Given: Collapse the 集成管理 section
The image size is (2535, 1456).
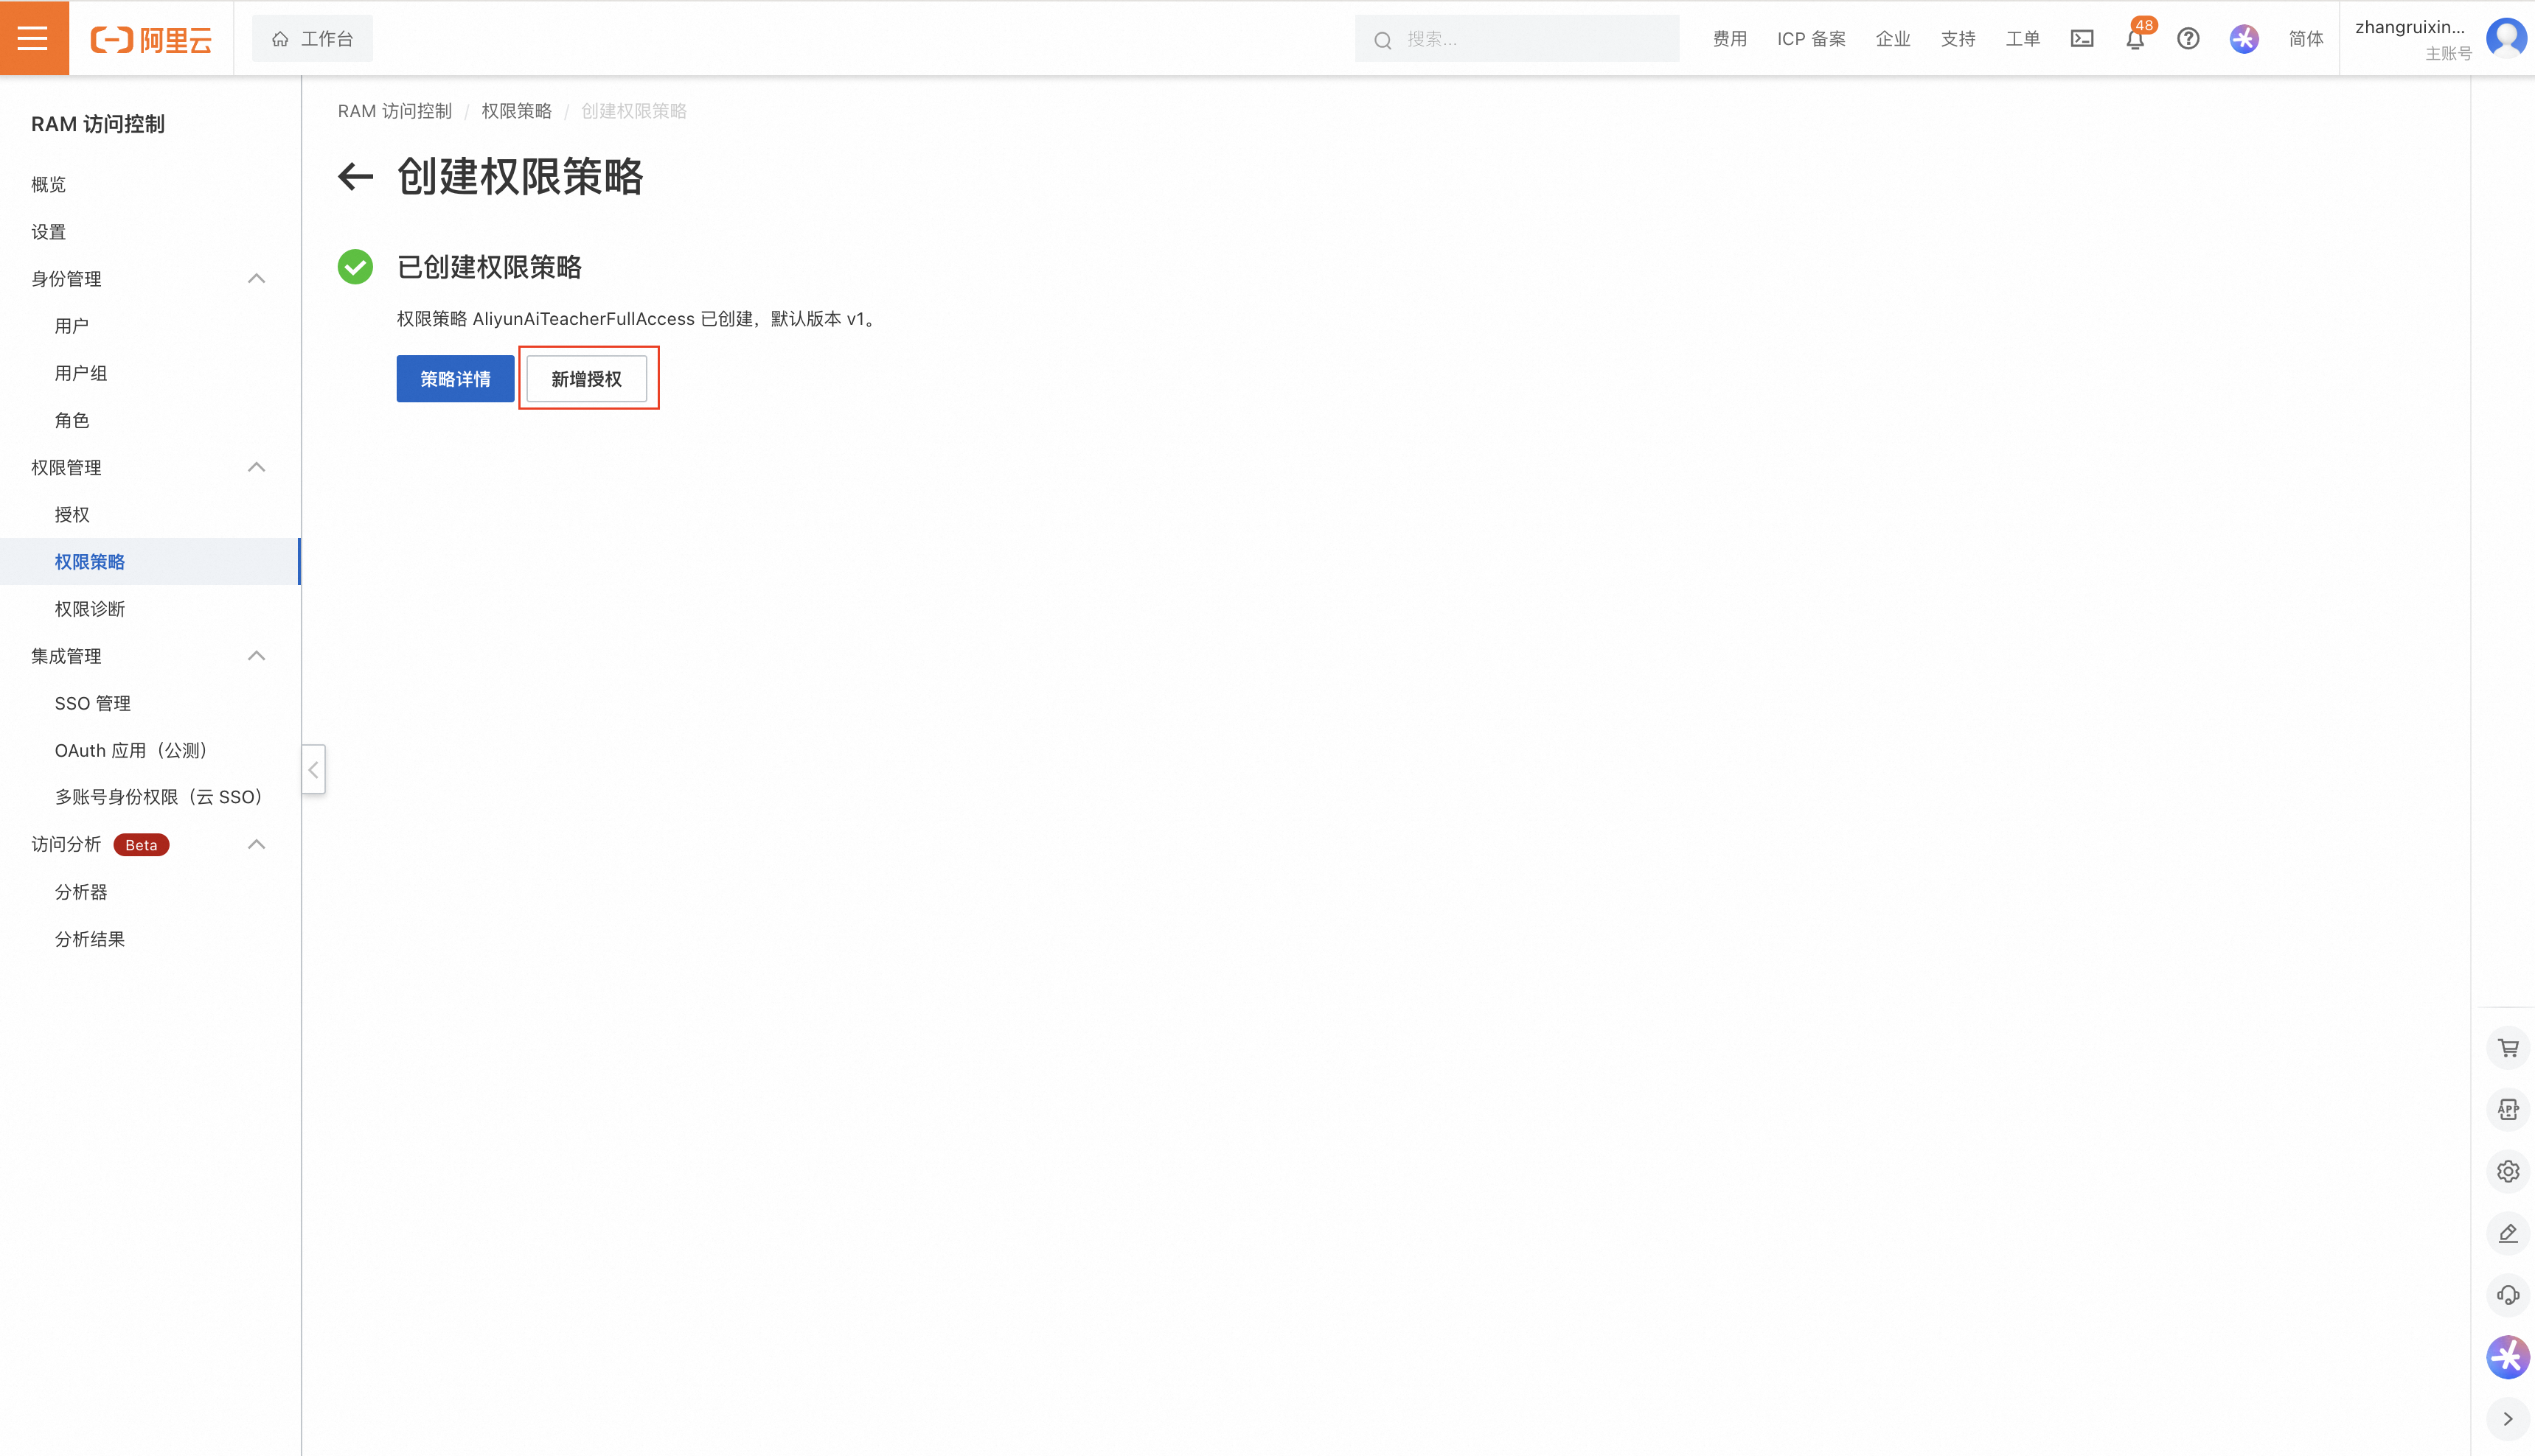Looking at the screenshot, I should pos(256,656).
